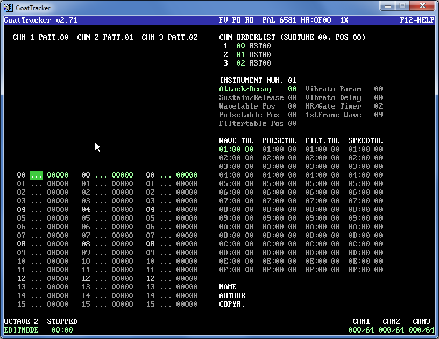Viewport: 439px width, 339px height.
Task: Click the channel 2 orderlist entry 01
Action: coord(240,54)
